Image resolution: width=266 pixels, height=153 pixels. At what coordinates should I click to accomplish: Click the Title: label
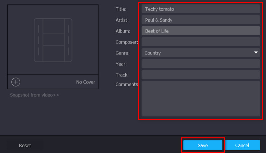pyautogui.click(x=121, y=9)
